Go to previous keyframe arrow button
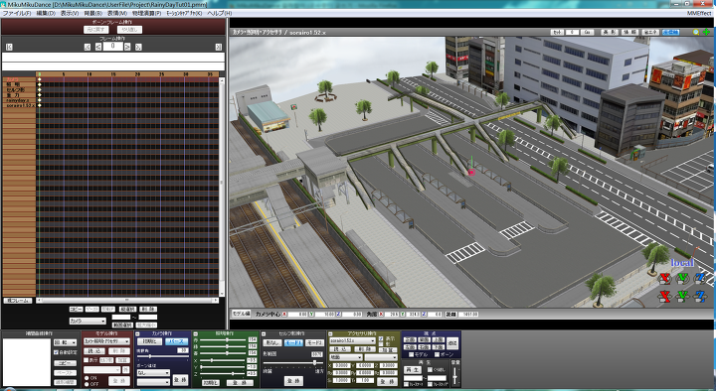 [x=88, y=47]
